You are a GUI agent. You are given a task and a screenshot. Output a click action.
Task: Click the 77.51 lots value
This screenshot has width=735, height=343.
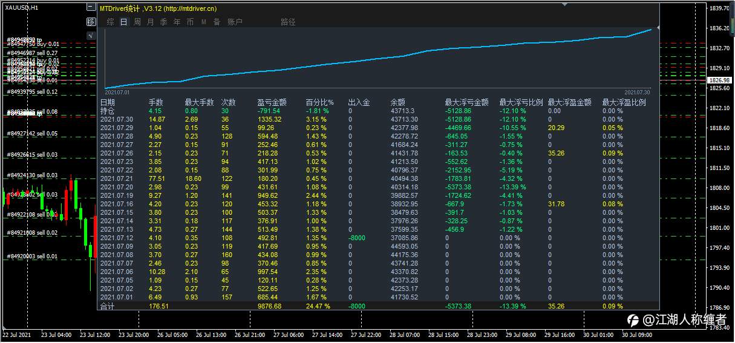157,178
